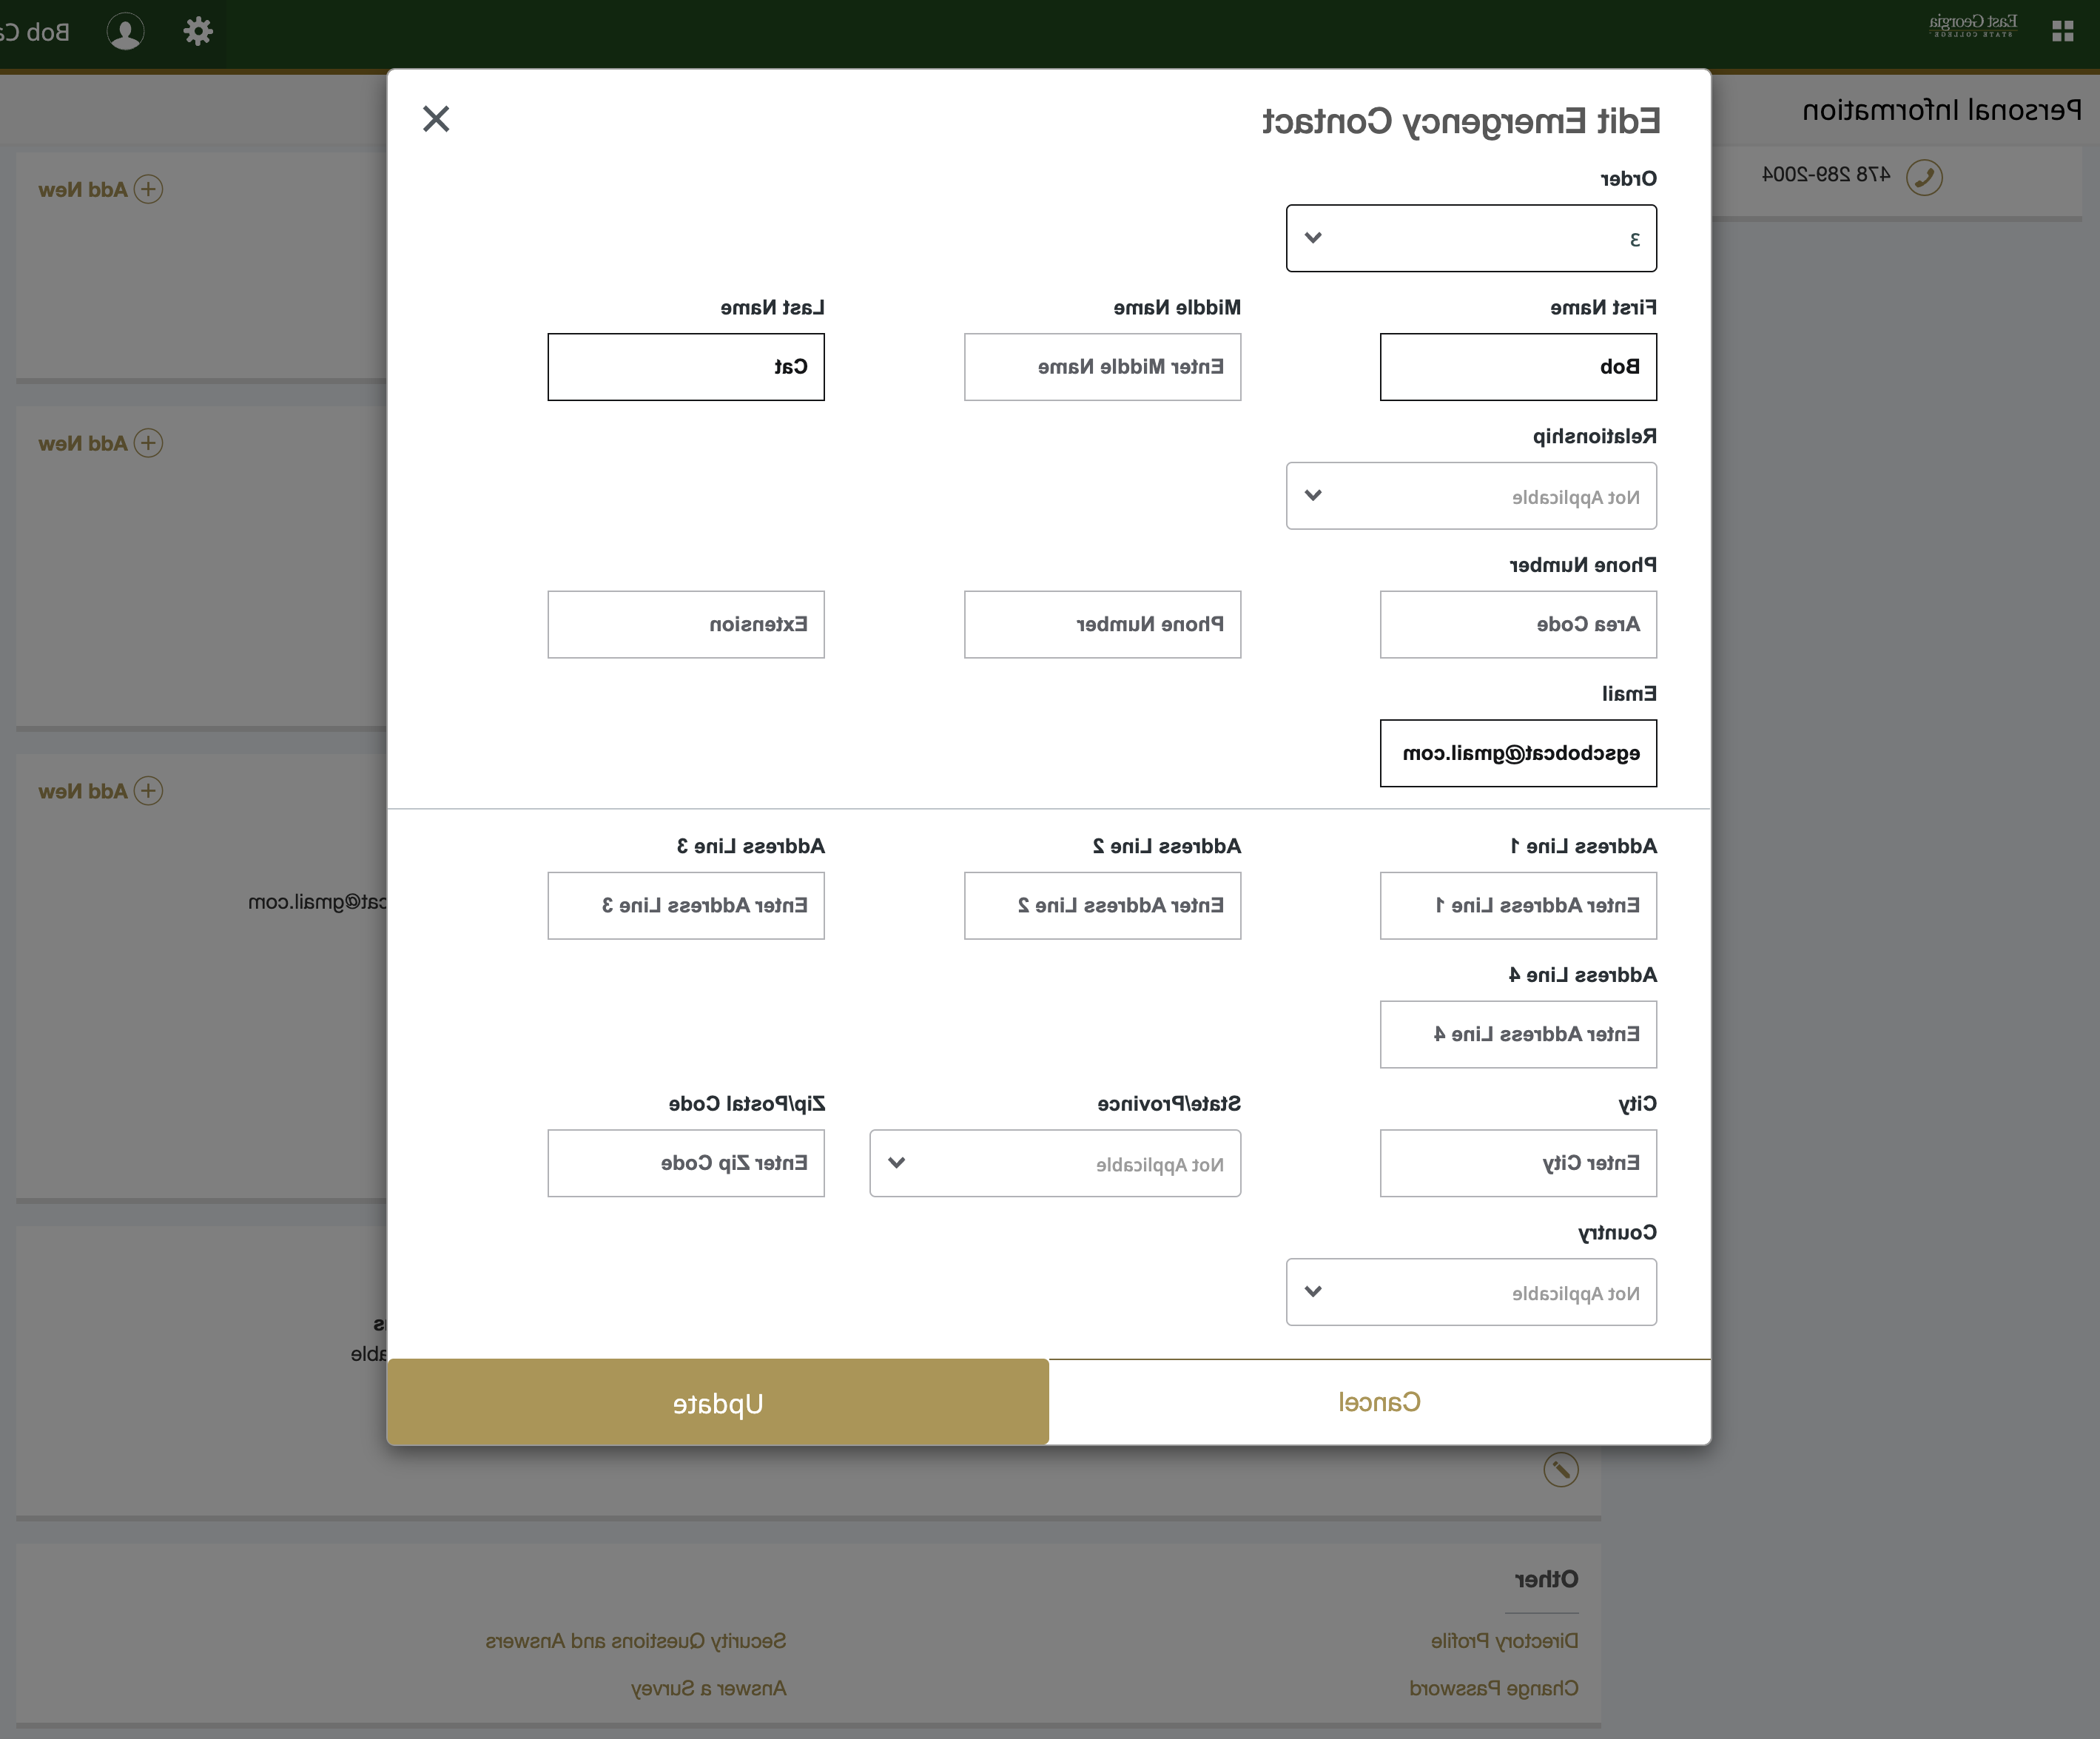Open the Directory Profile link

1504,1641
